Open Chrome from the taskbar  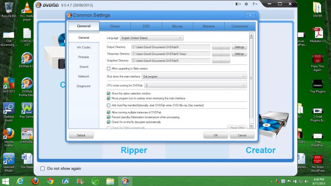[50, 181]
